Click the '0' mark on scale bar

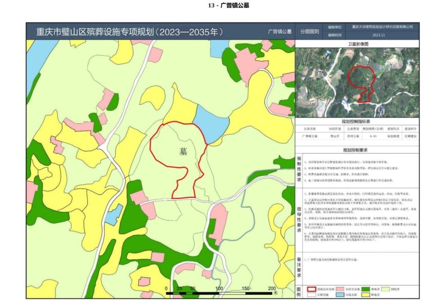click(166, 289)
